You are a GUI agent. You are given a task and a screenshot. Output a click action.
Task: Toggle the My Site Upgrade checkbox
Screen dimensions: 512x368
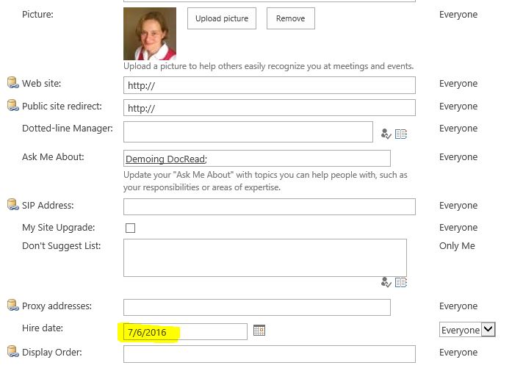130,228
